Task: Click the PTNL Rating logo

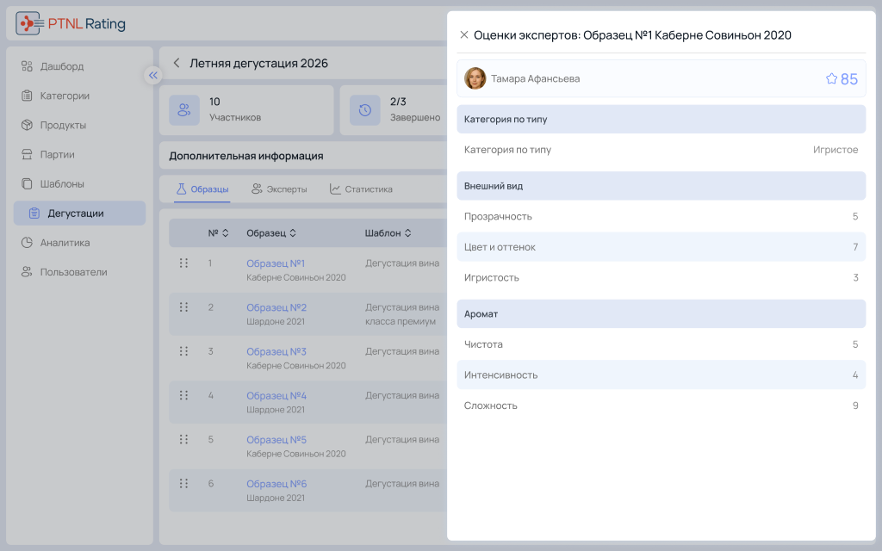Action: pyautogui.click(x=71, y=23)
